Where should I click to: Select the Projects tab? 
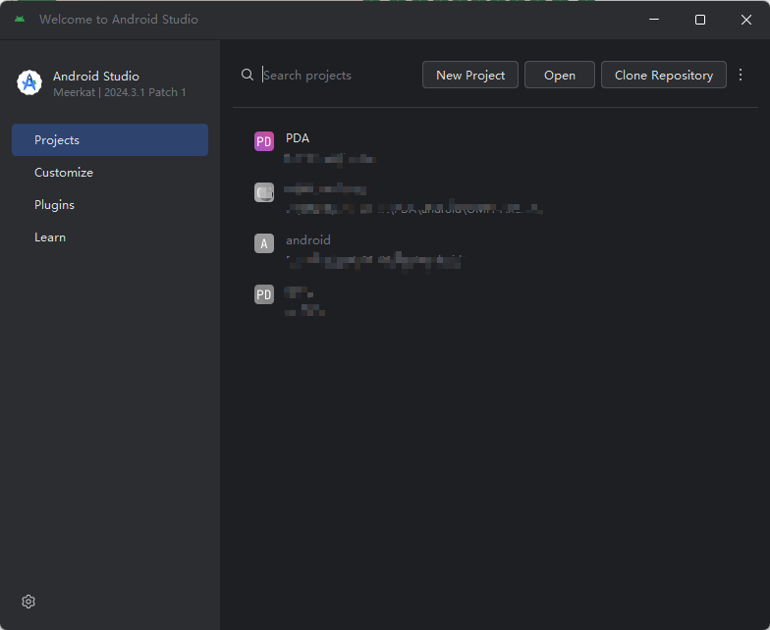point(110,139)
